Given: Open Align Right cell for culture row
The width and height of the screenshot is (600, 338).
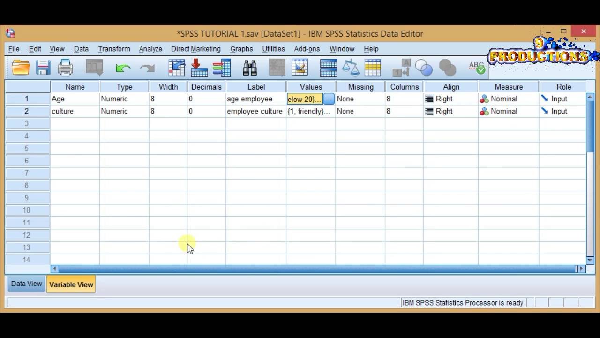Looking at the screenshot, I should [x=451, y=111].
